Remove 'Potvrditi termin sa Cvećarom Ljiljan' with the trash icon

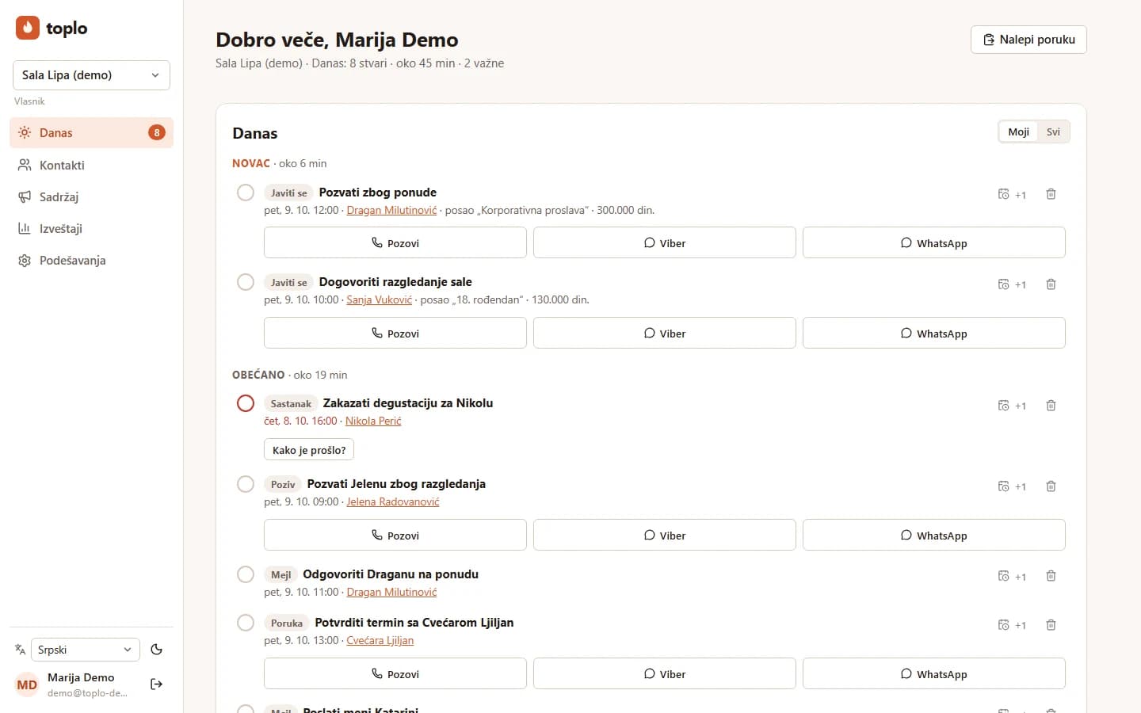click(1051, 625)
